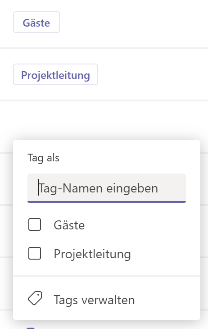Click the Projektleitung tag chip above

55,74
